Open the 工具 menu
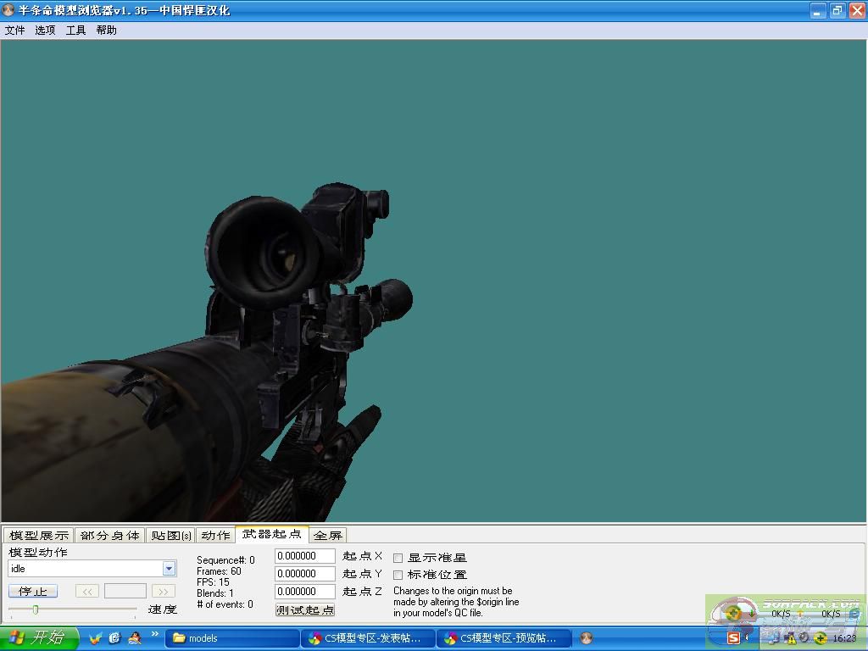The width and height of the screenshot is (868, 651). click(76, 30)
